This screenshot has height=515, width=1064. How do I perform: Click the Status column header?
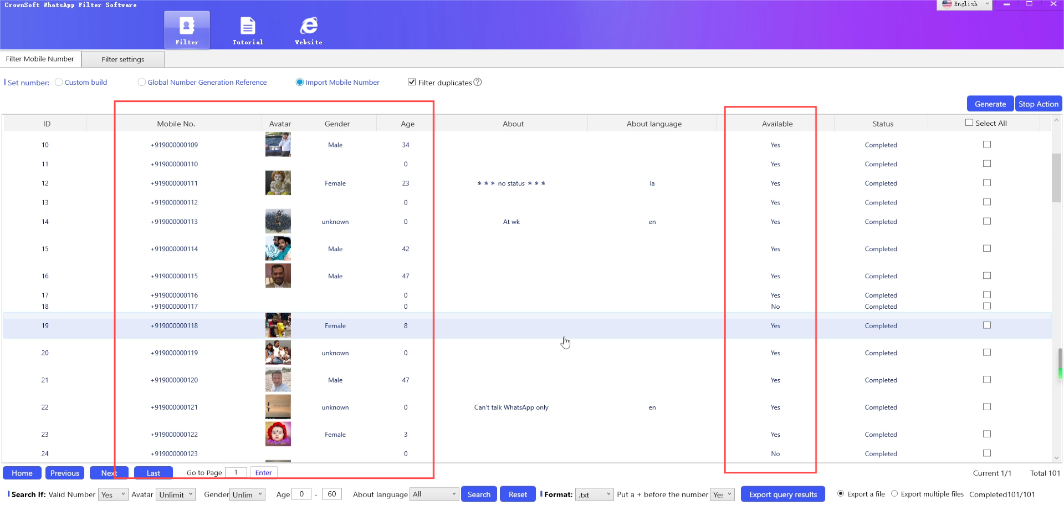click(883, 124)
